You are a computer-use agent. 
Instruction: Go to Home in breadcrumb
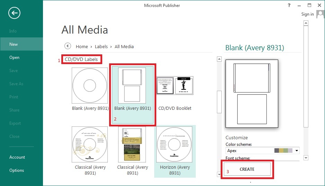pyautogui.click(x=82, y=47)
